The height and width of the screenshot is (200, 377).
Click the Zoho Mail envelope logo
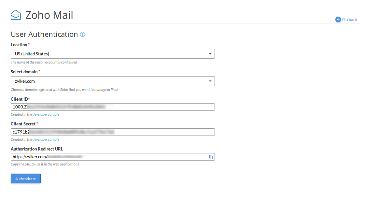click(x=16, y=15)
